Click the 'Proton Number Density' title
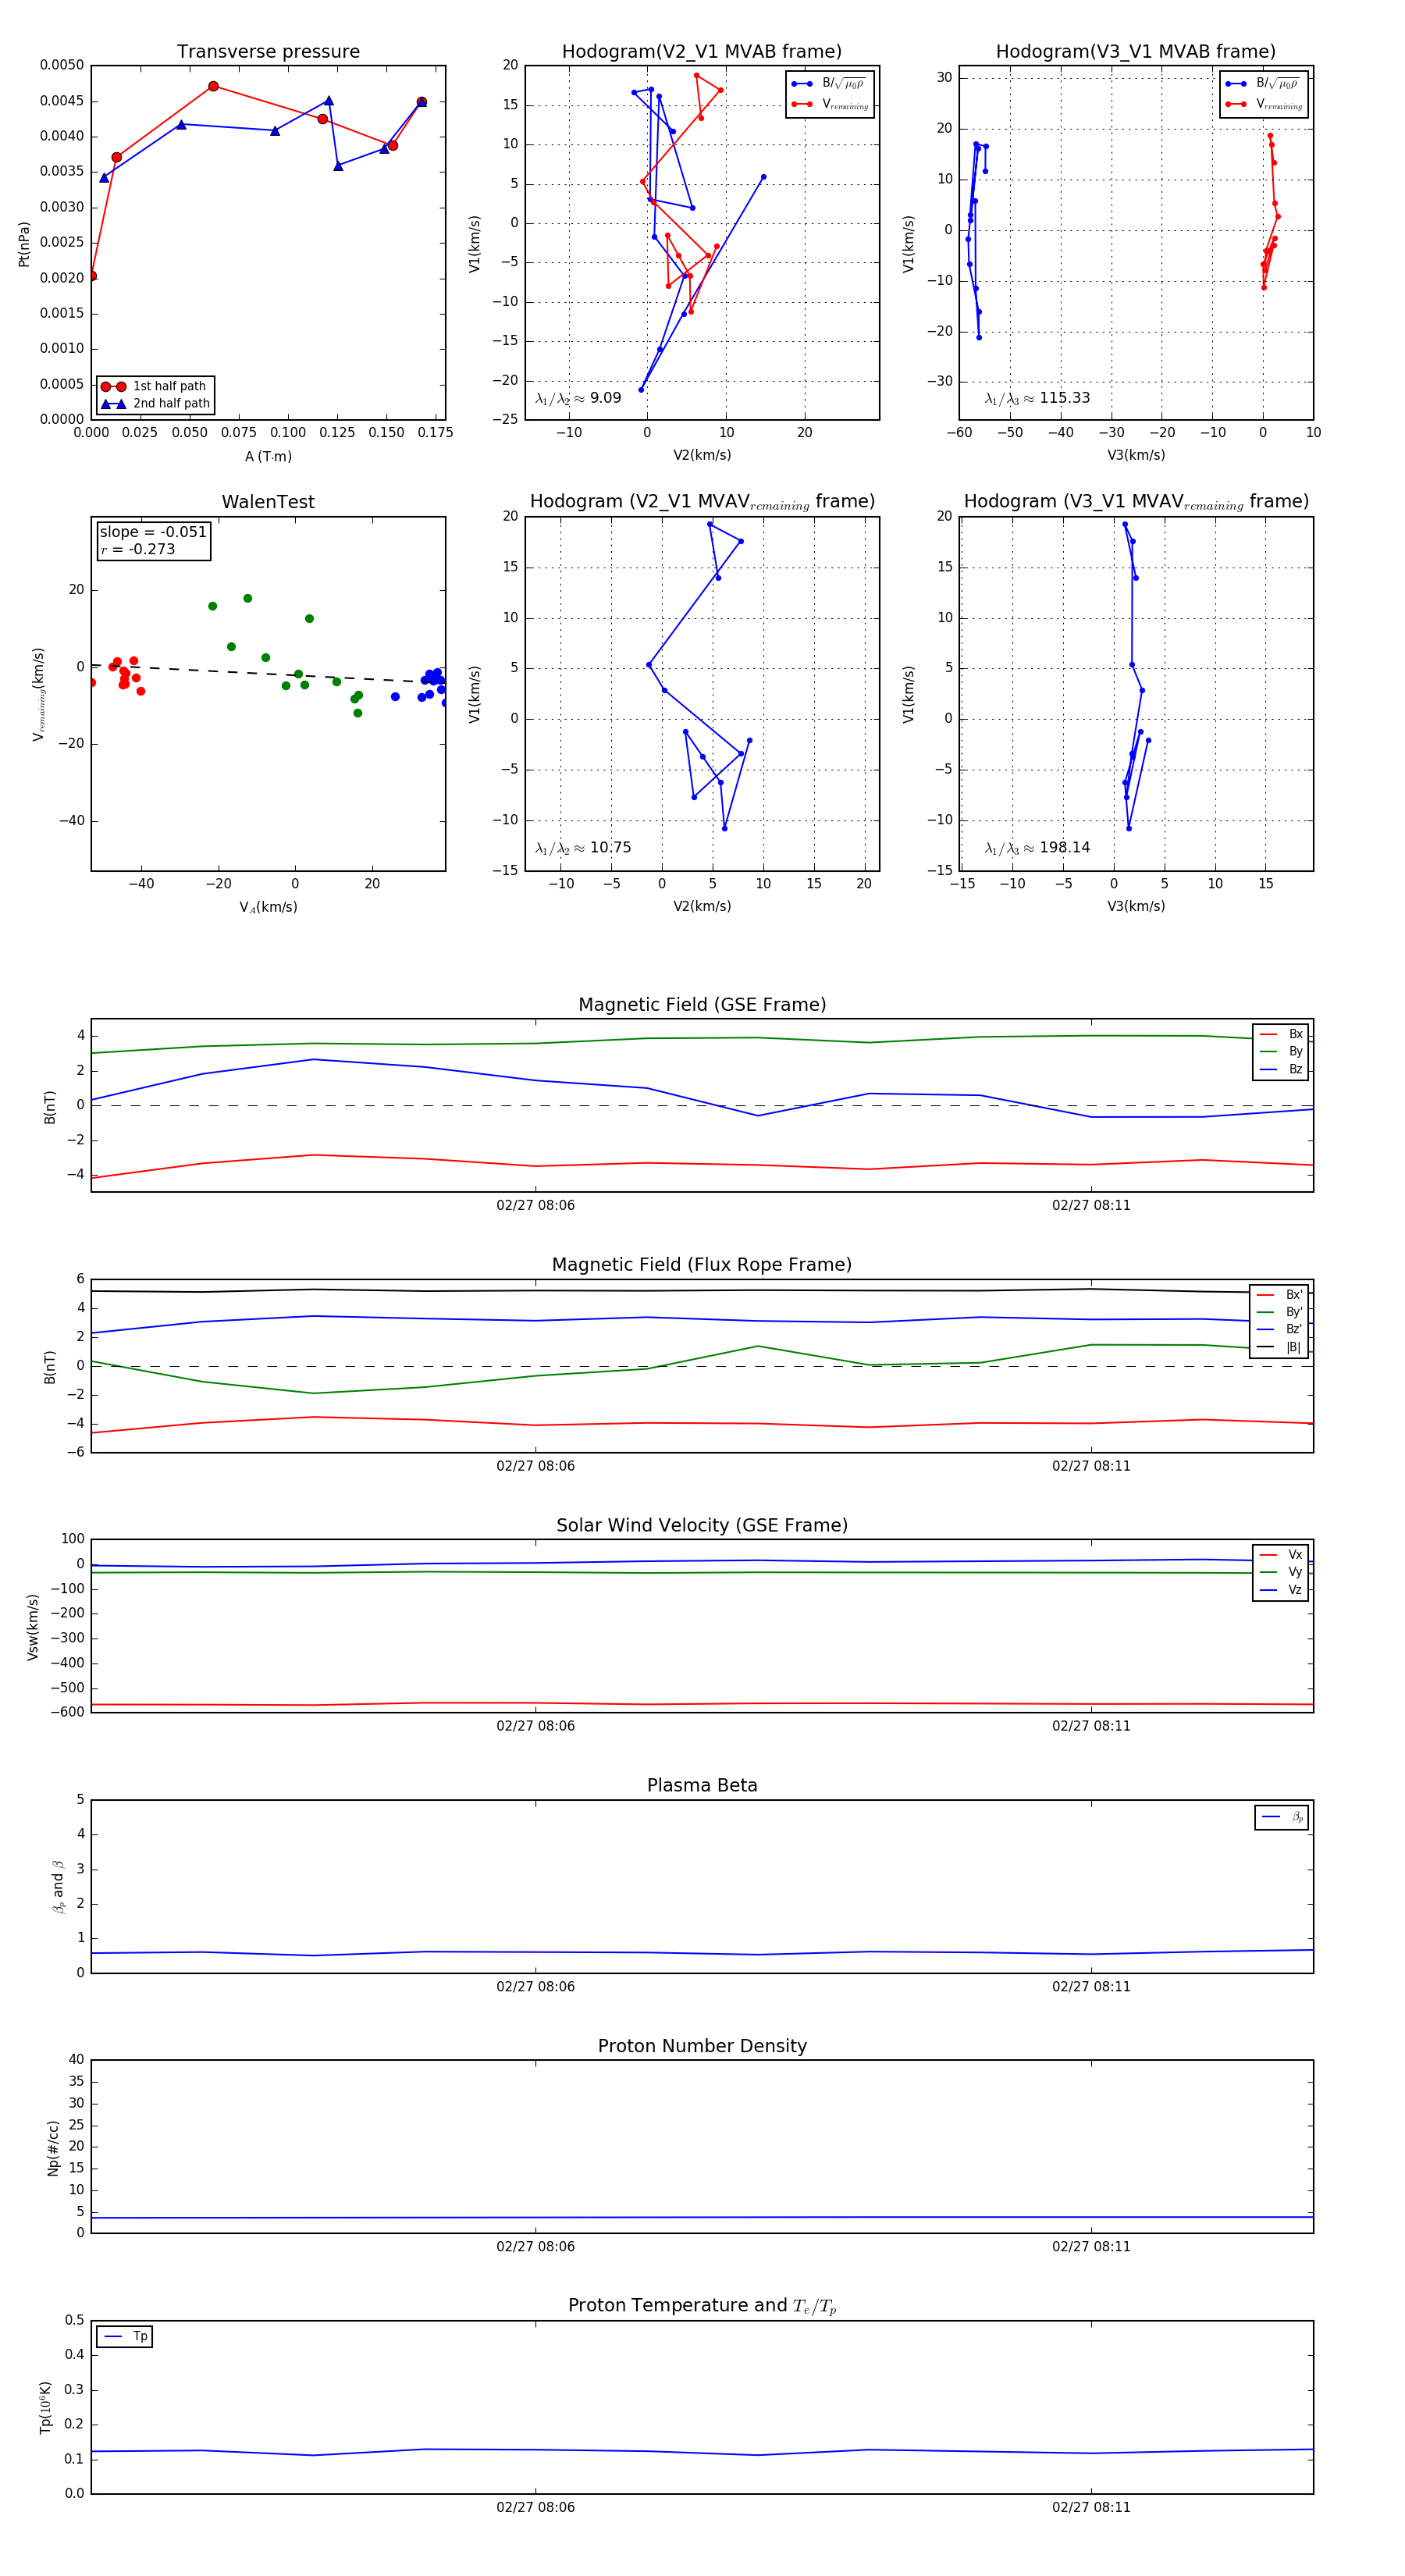The height and width of the screenshot is (2576, 1405). 702,2046
